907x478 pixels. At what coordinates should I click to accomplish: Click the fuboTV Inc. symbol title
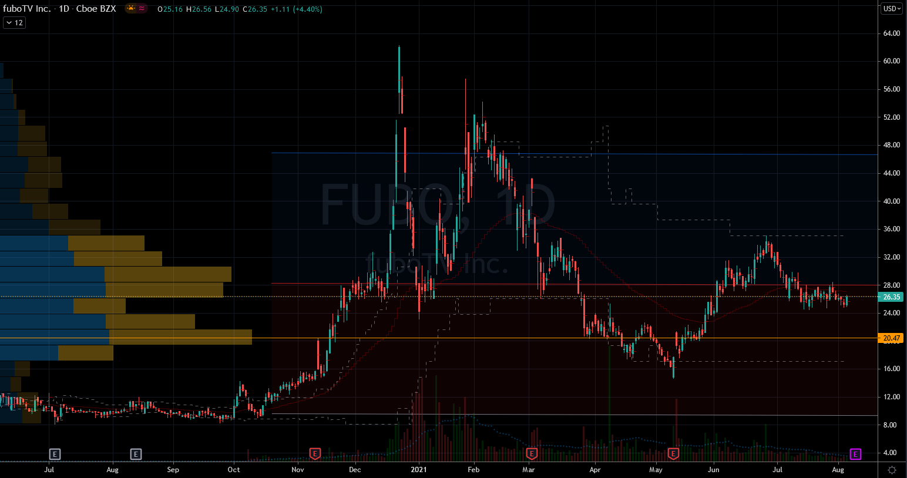27,9
